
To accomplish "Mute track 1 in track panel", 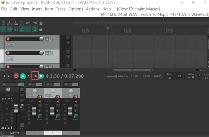I will (x=68, y=38).
